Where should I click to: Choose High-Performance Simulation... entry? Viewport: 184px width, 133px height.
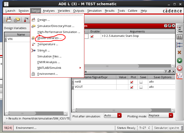click(x=57, y=32)
